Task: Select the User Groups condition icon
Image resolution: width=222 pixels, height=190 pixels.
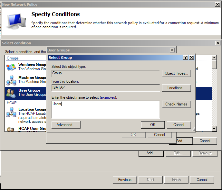Action: (x=11, y=93)
